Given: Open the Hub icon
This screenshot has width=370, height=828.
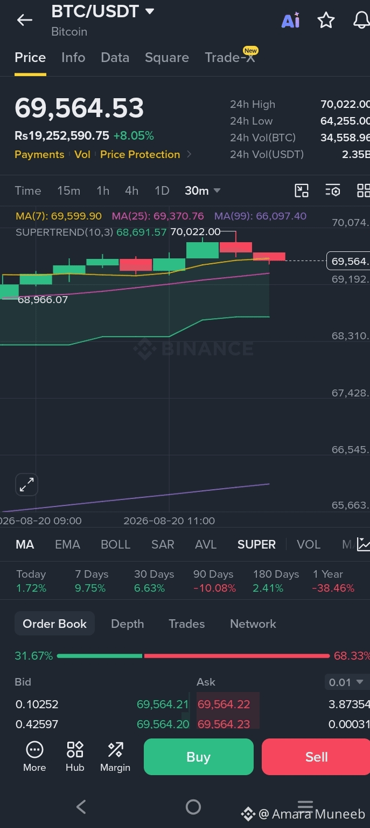Looking at the screenshot, I should 75,757.
